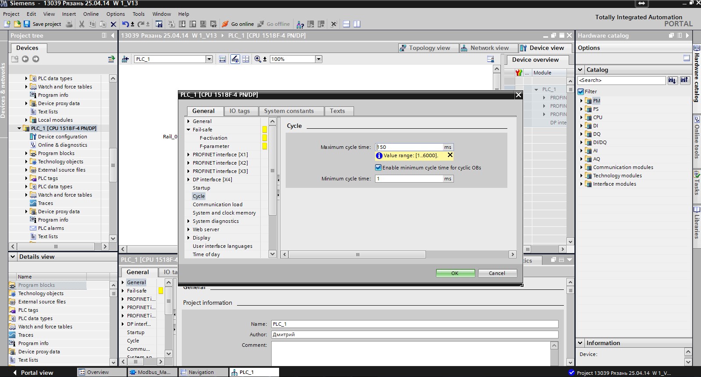The image size is (701, 377).
Task: Open the PLC_1 device selector dropdown
Action: (x=209, y=59)
